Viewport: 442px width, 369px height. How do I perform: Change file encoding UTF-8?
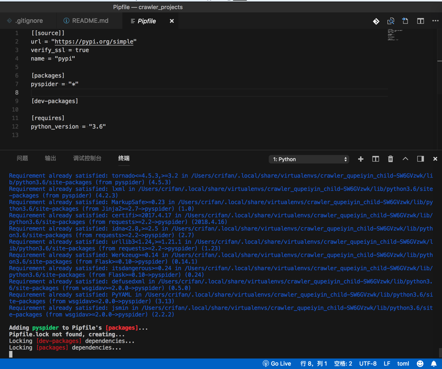(x=368, y=364)
